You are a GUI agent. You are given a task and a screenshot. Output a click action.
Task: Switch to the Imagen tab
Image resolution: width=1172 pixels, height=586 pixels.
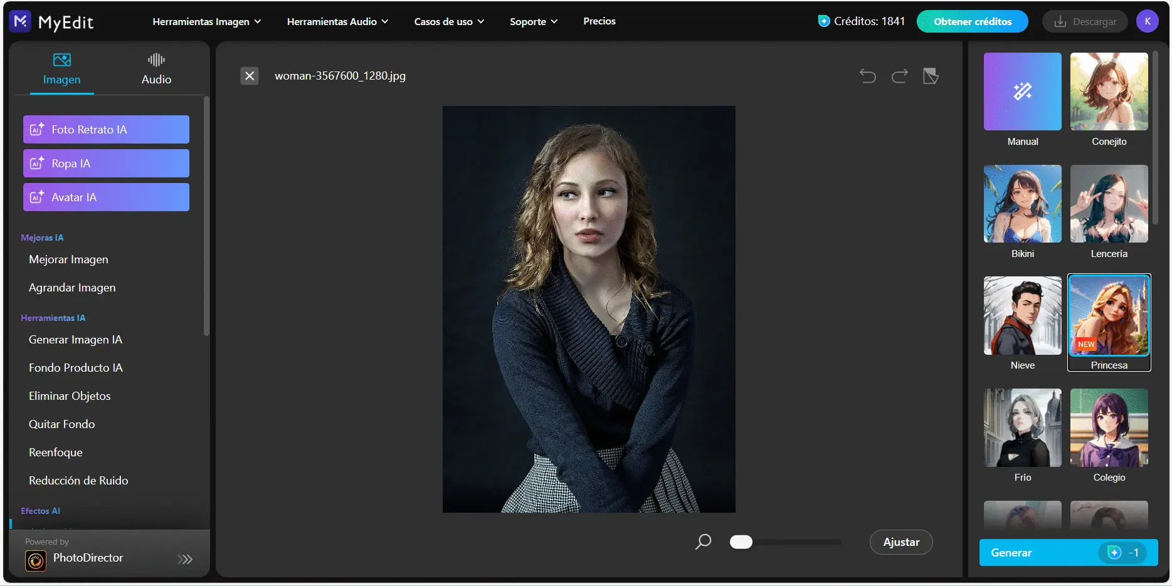62,70
